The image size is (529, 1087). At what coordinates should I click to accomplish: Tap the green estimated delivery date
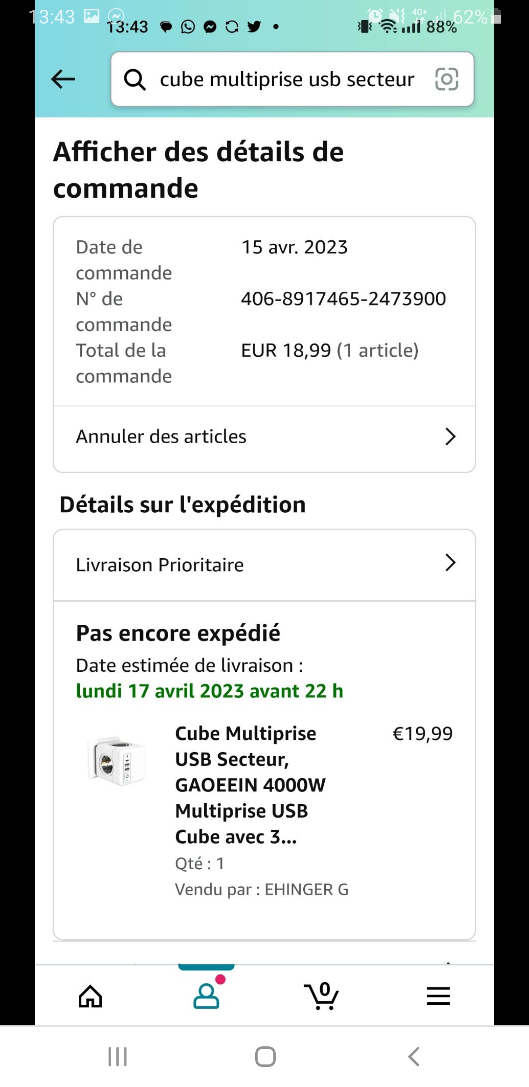pyautogui.click(x=210, y=691)
